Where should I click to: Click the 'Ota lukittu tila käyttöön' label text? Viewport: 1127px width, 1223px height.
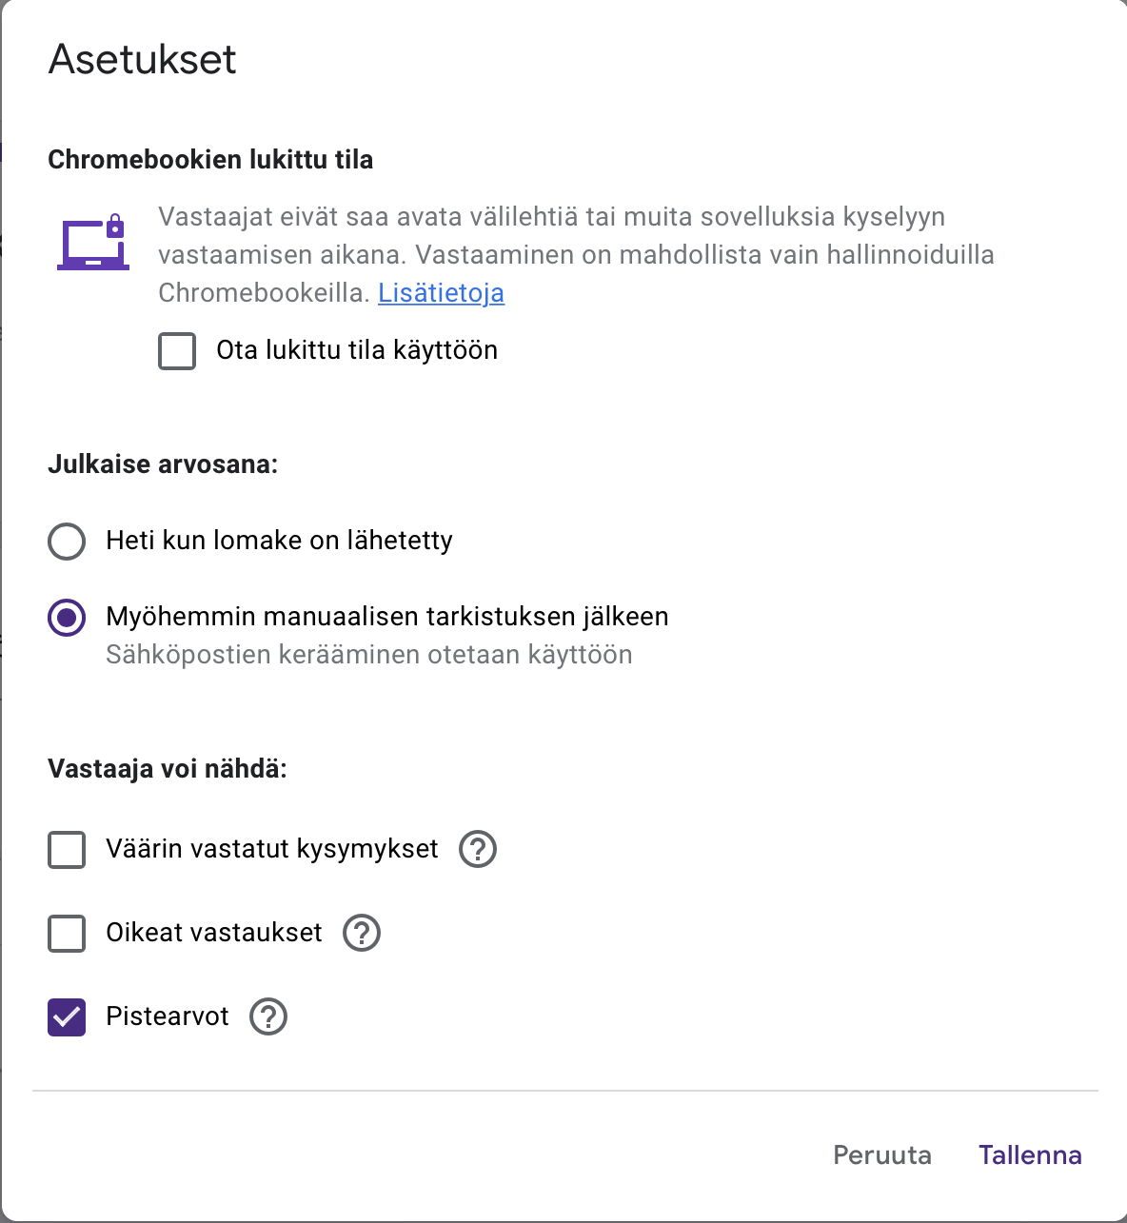click(357, 350)
